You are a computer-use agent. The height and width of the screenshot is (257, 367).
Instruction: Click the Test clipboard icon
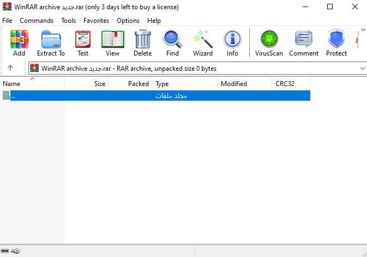[83, 39]
